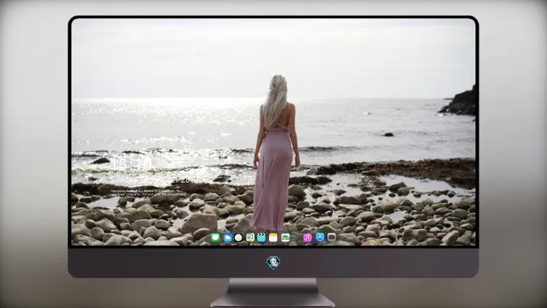The image size is (547, 308).
Task: Open the Camera app in the dock
Action: [x=331, y=237]
